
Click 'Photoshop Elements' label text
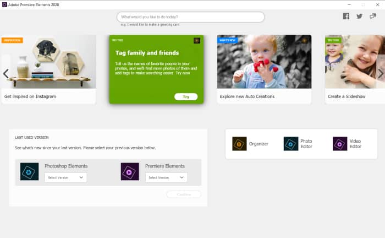(66, 166)
